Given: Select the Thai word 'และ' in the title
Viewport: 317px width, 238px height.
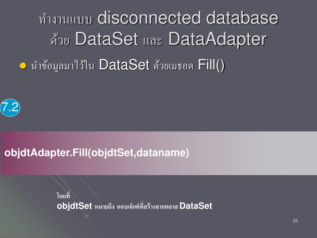Looking at the screenshot, I should pos(153,41).
